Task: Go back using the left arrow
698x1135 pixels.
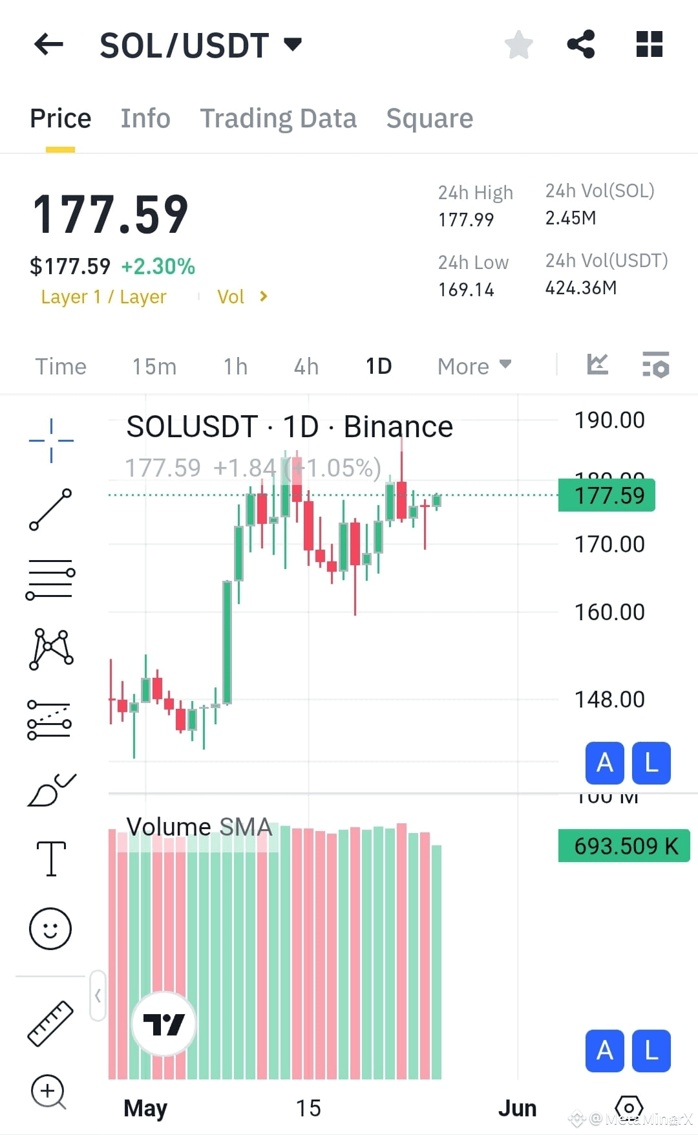Action: pos(48,45)
